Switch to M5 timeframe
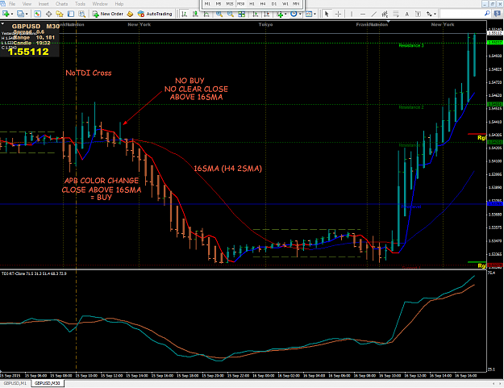The width and height of the screenshot is (504, 388). (219, 4)
